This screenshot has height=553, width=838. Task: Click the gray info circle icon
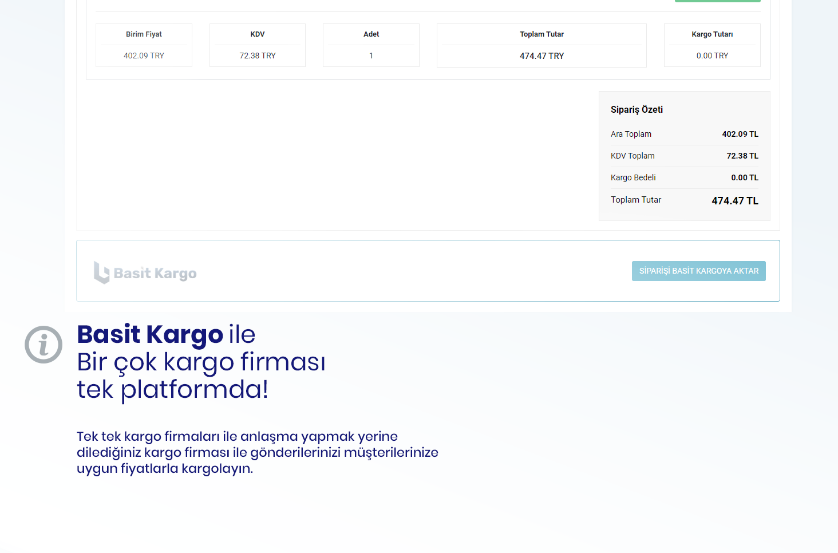pyautogui.click(x=44, y=345)
